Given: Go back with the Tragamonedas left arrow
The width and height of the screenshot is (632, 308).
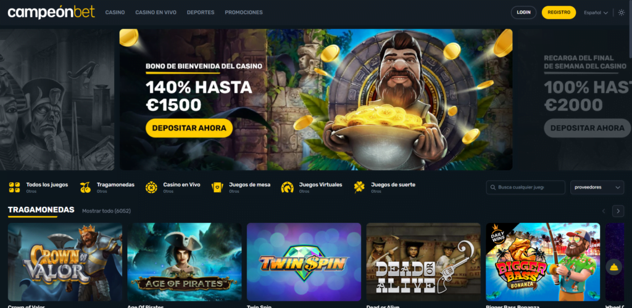Looking at the screenshot, I should tap(604, 211).
